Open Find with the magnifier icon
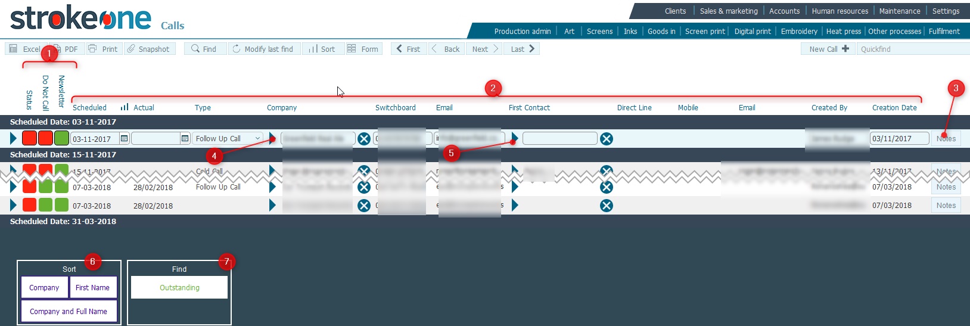The image size is (970, 326). coord(195,49)
